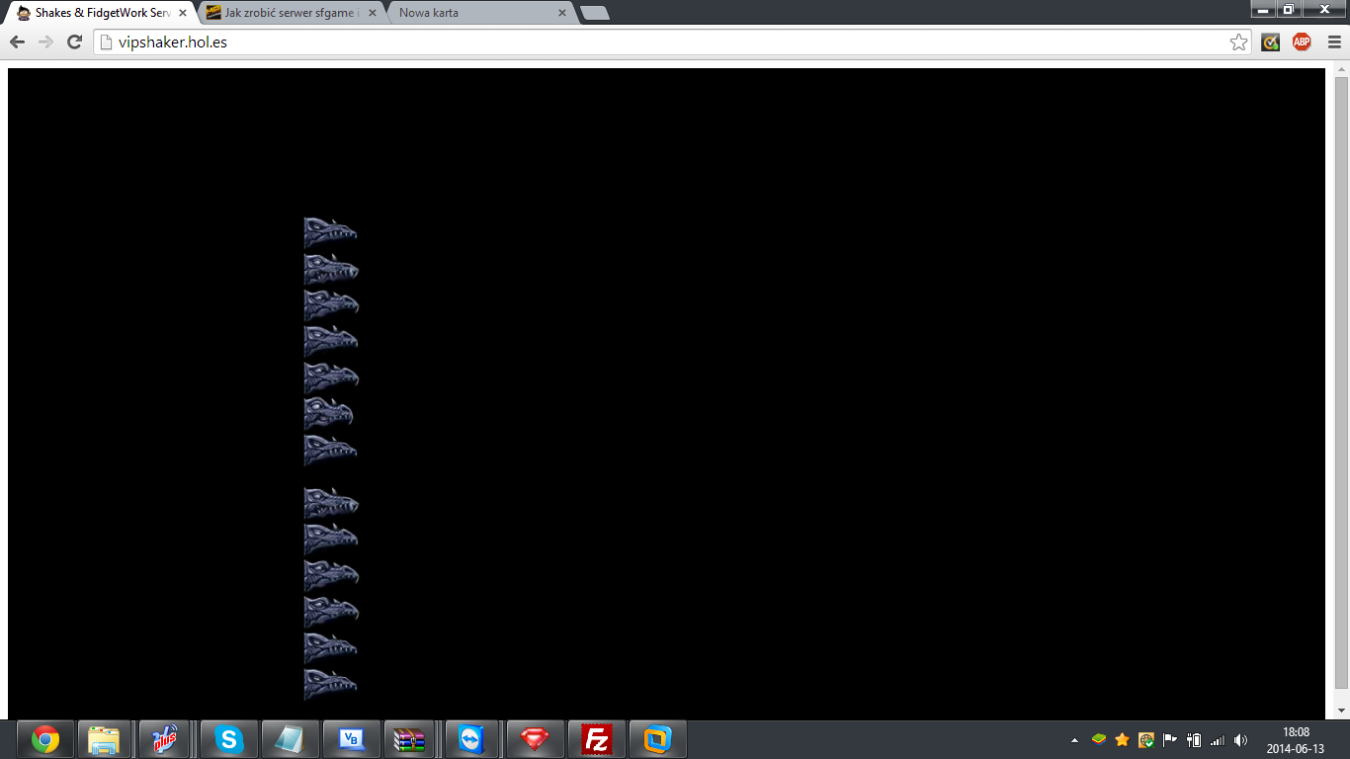Image resolution: width=1350 pixels, height=759 pixels.
Task: Open the Notepad taskbar icon
Action: [290, 739]
